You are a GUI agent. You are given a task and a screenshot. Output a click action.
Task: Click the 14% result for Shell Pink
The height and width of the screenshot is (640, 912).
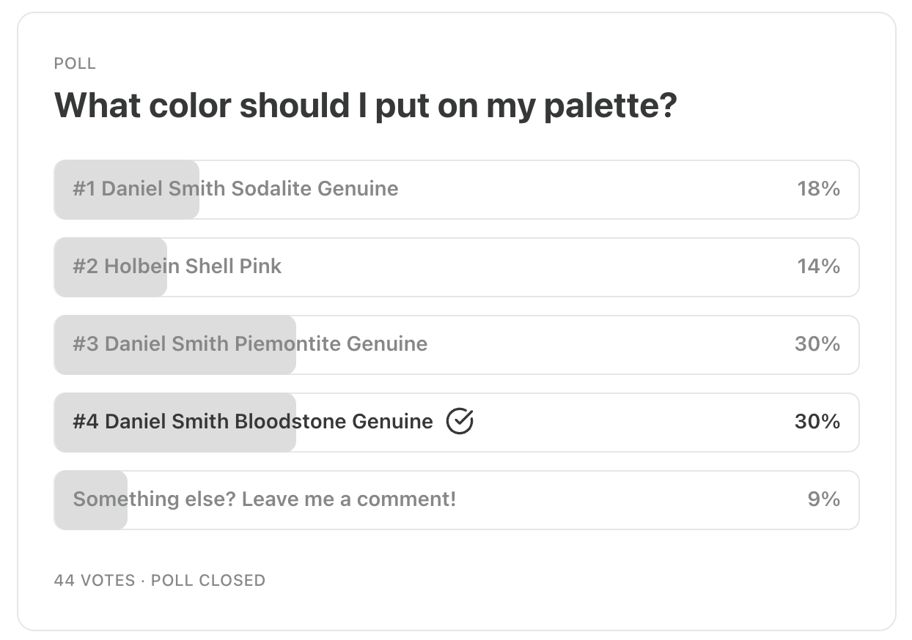[x=818, y=267]
